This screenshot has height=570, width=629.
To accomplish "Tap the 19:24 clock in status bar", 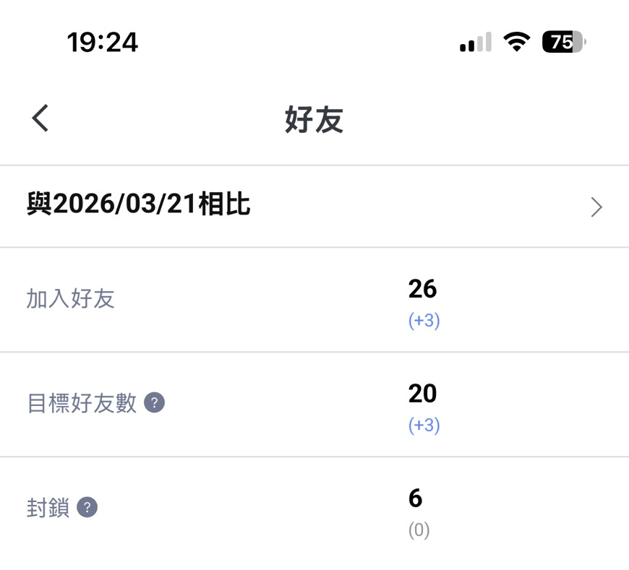I will coord(103,42).
